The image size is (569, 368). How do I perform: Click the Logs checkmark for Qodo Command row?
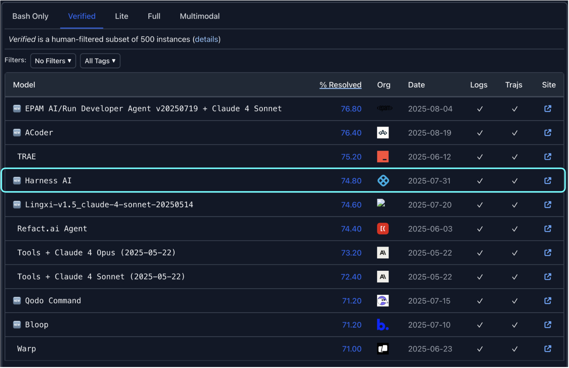click(480, 301)
